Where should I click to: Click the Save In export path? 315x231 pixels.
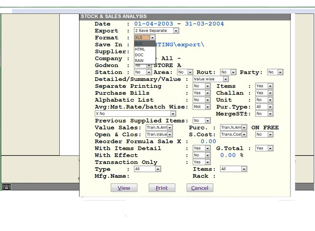pyautogui.click(x=180, y=45)
